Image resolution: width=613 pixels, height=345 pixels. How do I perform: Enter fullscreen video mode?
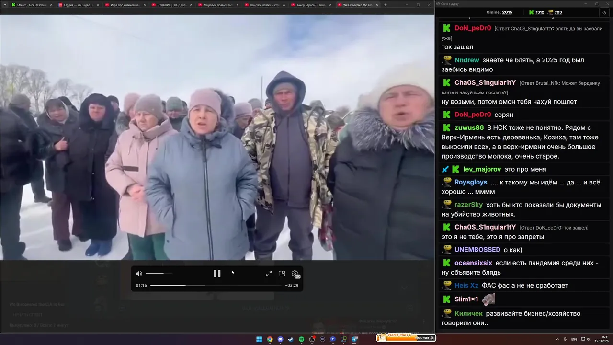point(269,274)
